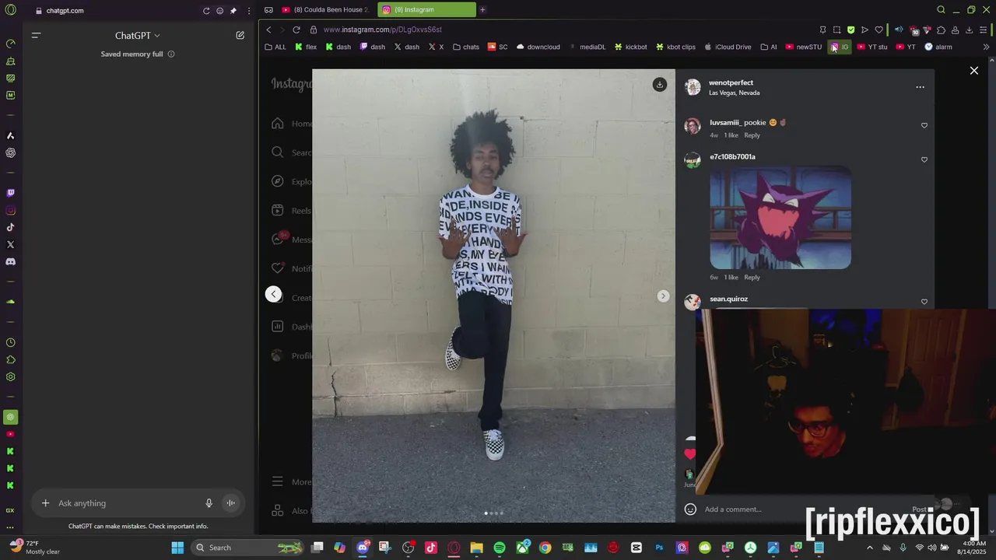
Task: Show more bookmarks overflow chevron
Action: 986,47
